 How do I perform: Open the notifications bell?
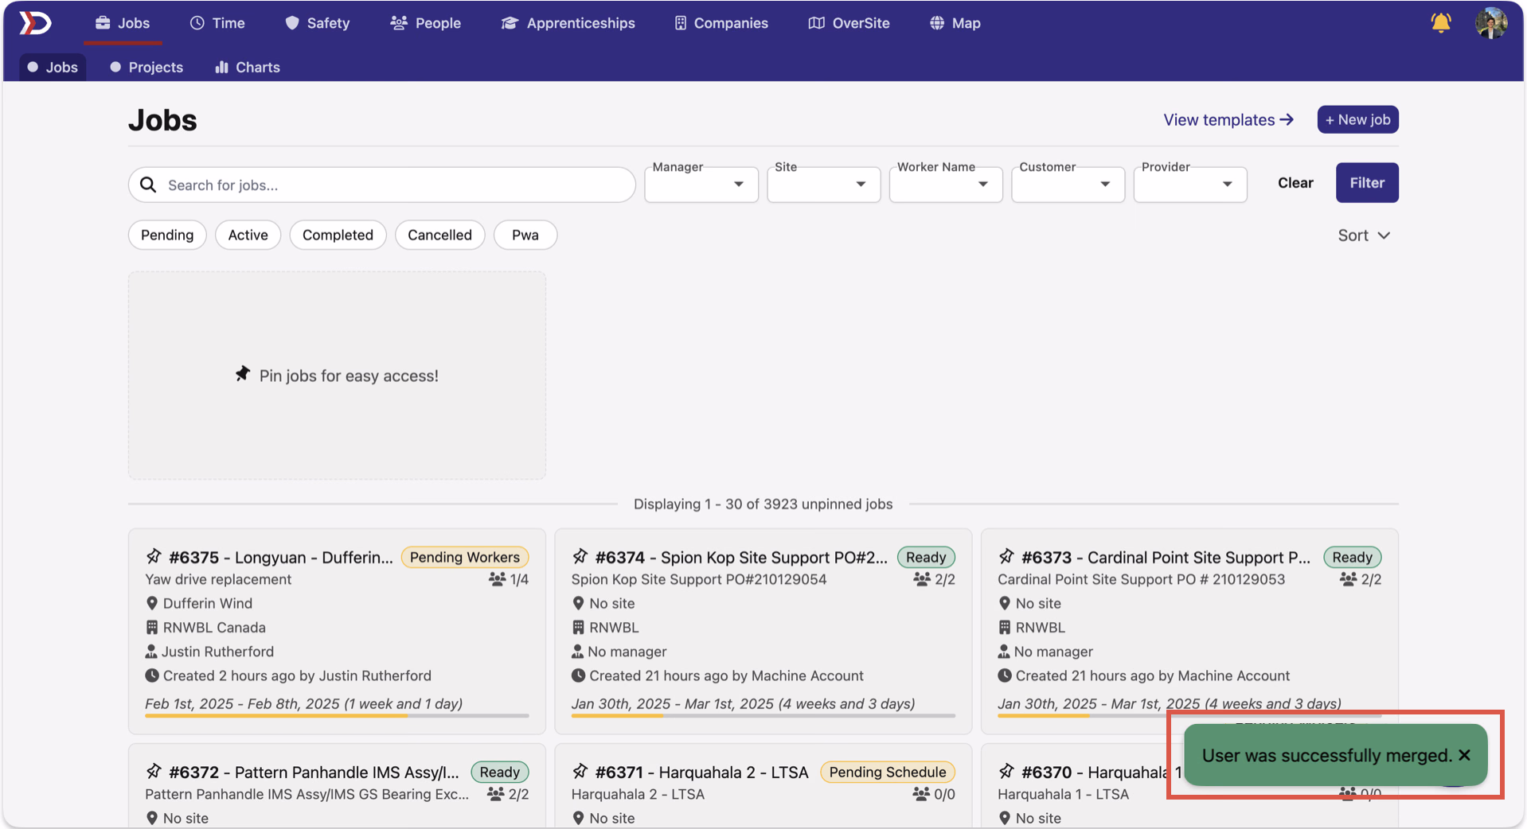click(1440, 23)
